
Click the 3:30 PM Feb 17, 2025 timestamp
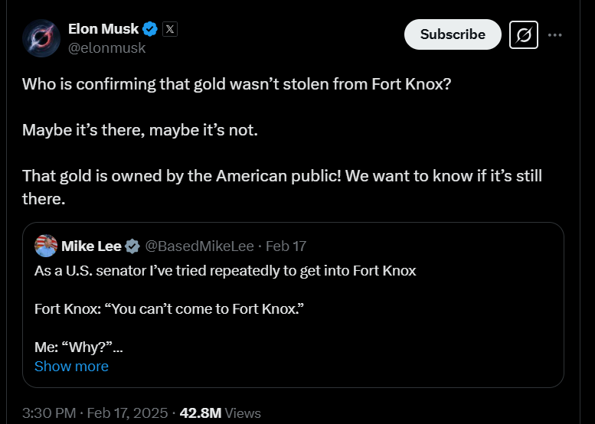coord(95,413)
